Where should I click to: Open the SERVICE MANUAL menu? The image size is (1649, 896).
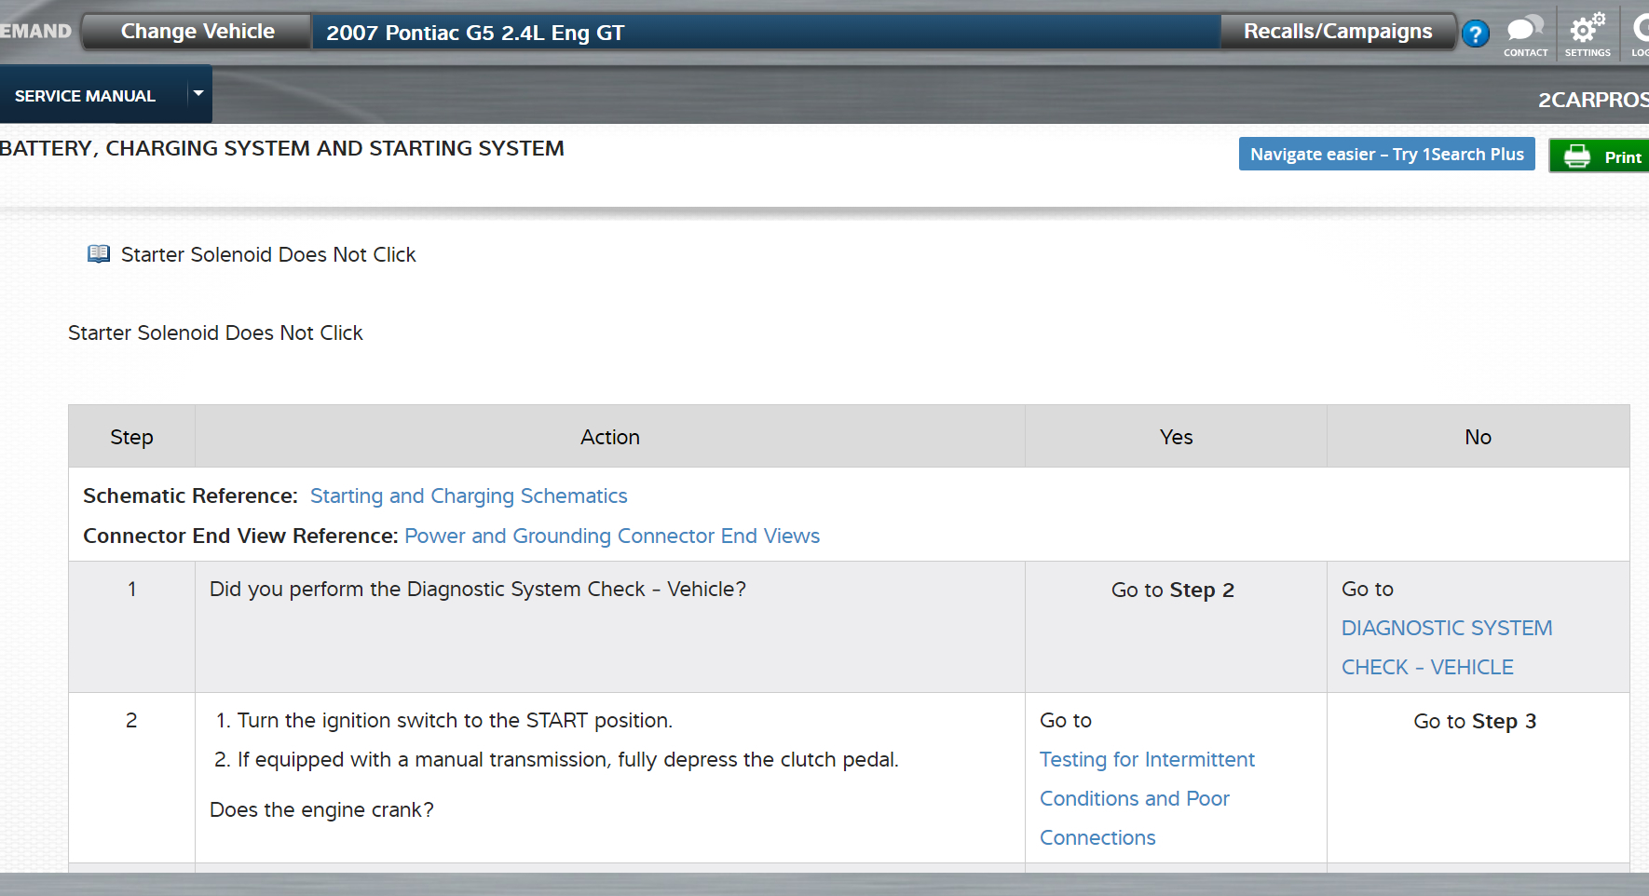coord(85,96)
